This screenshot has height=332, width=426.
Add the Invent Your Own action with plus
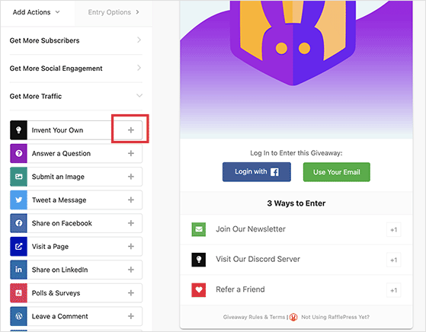coord(131,130)
